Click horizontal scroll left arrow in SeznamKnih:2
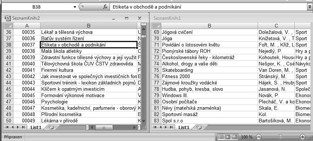 pos(91,127)
